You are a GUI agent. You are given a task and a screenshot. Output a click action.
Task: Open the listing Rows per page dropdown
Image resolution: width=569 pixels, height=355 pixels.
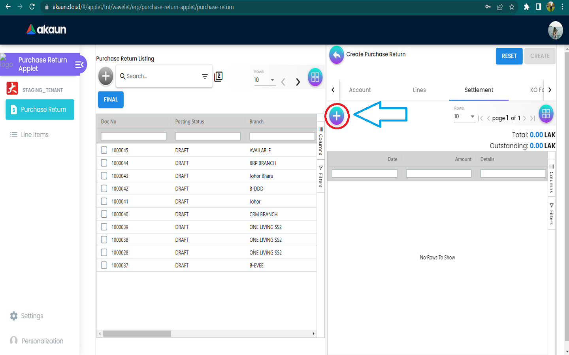click(265, 80)
